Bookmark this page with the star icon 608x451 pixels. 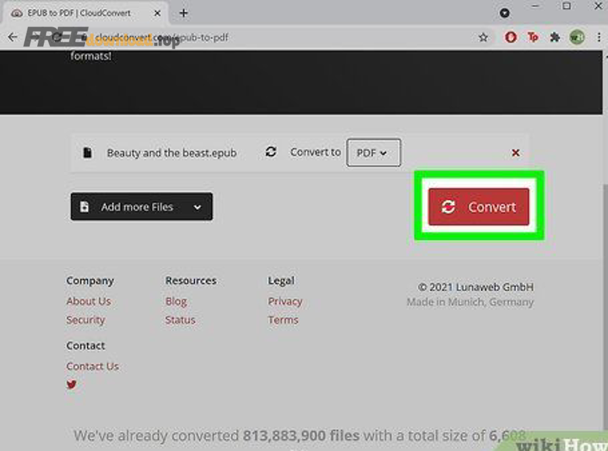[x=483, y=38]
